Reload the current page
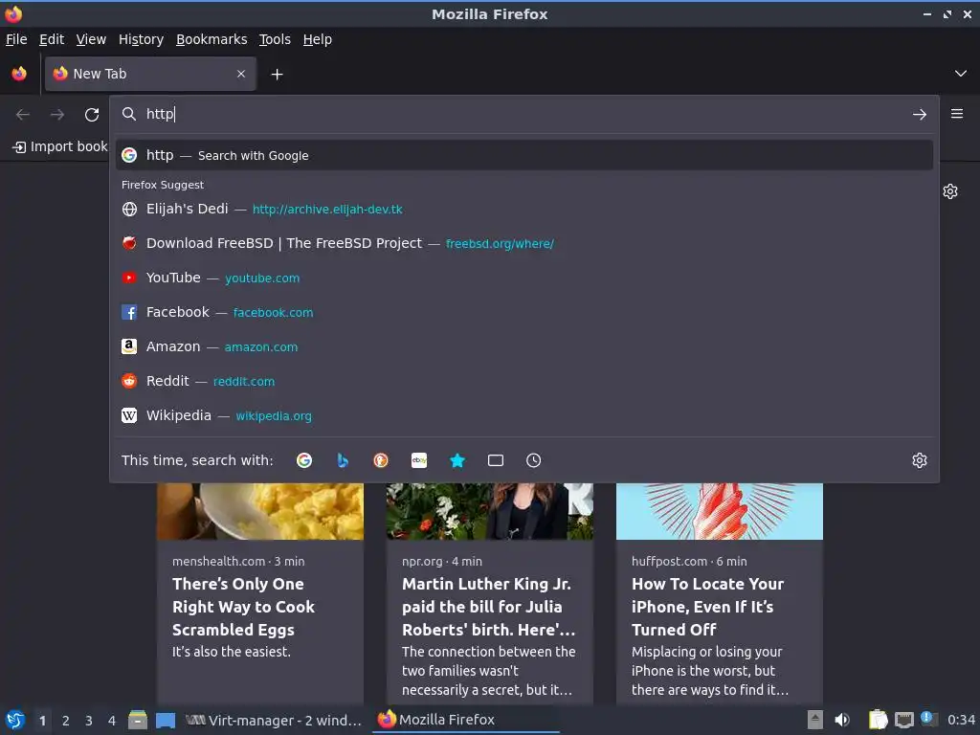Screen dimensions: 980x735 tap(92, 115)
